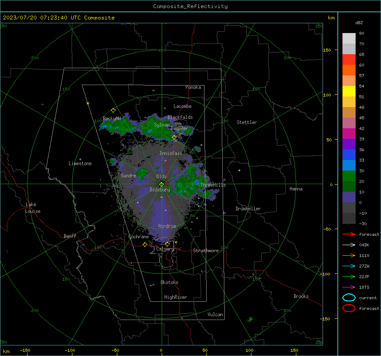Click the Blackfalds city label

coord(180,117)
